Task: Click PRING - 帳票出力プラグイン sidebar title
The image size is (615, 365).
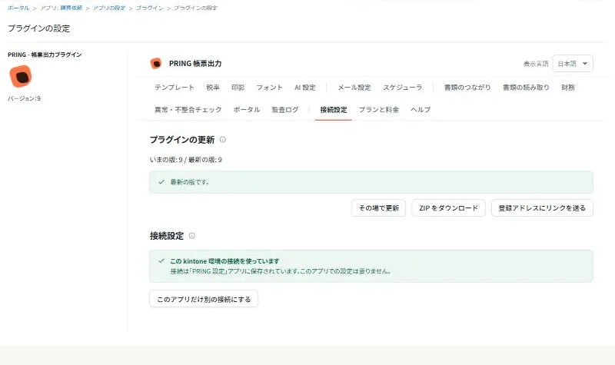Action: [45, 55]
